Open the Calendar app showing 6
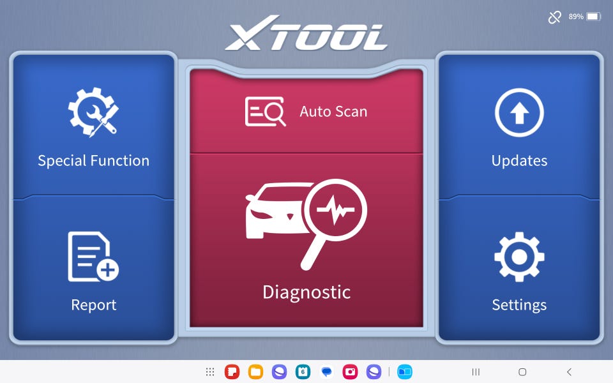Image resolution: width=613 pixels, height=383 pixels. [x=303, y=372]
